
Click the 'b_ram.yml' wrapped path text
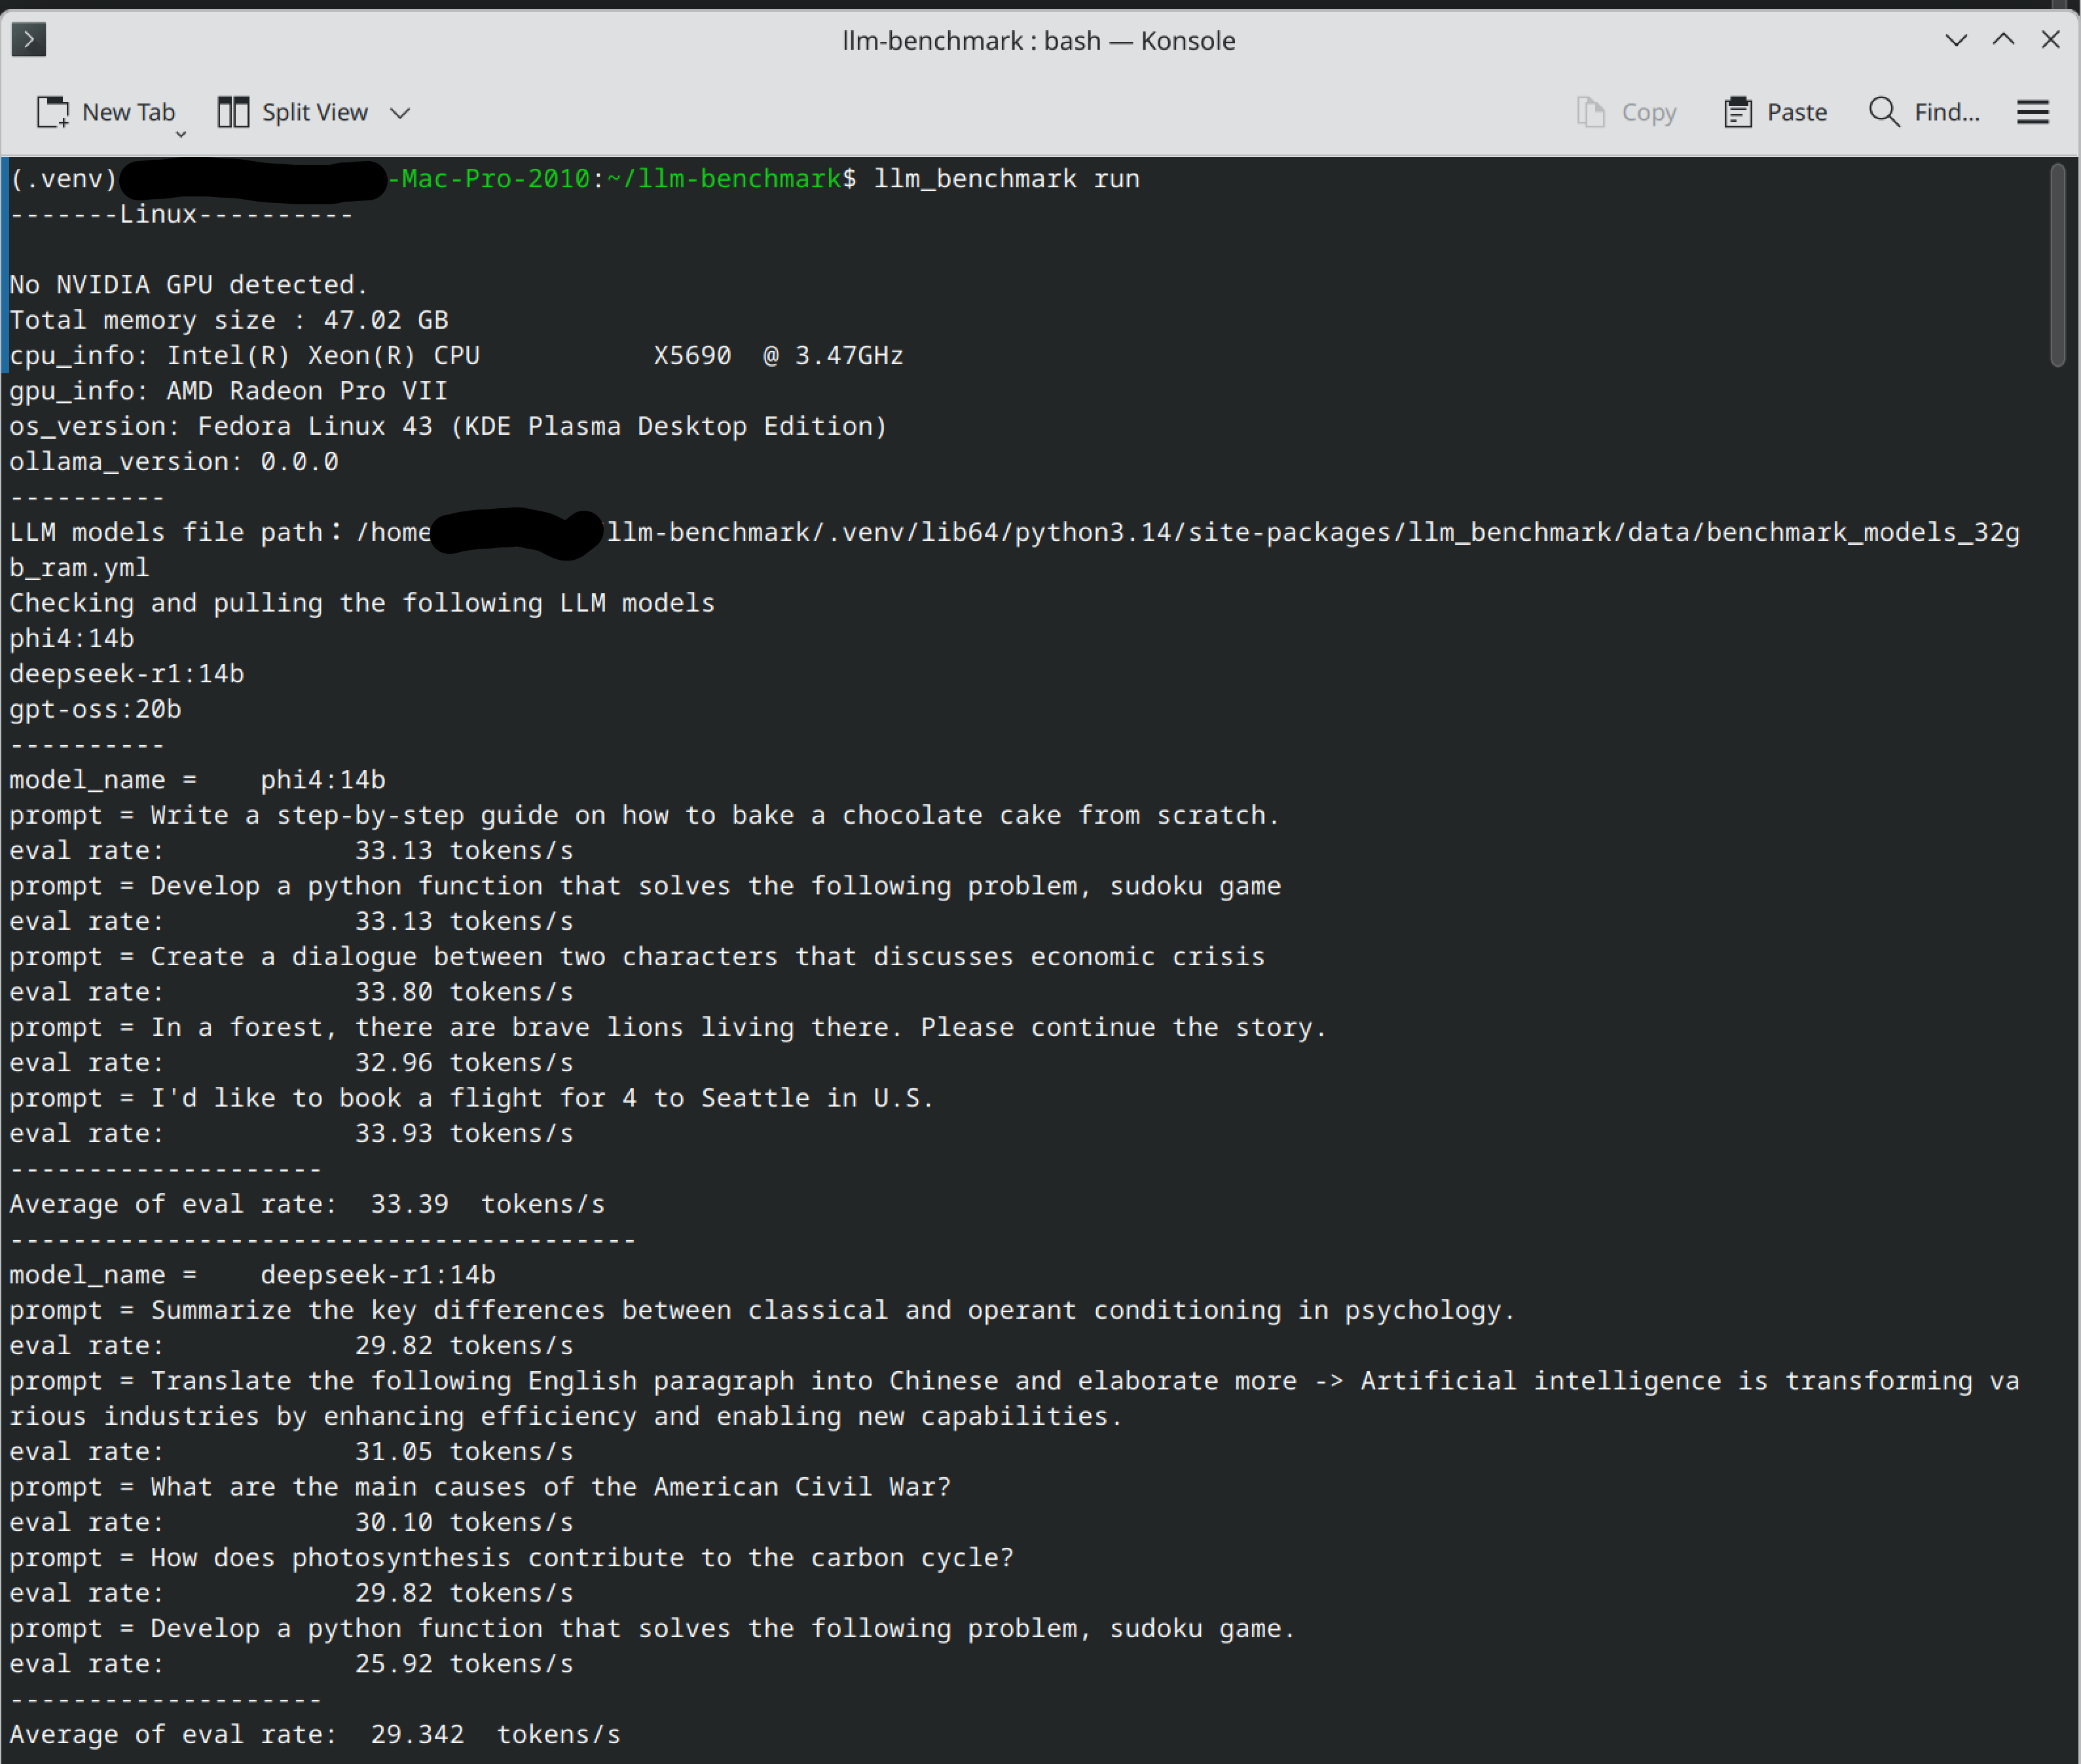[80, 568]
